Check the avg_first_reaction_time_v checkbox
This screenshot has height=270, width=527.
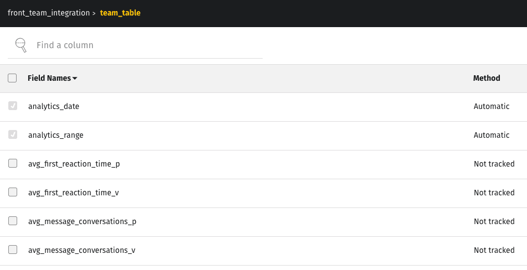[13, 192]
